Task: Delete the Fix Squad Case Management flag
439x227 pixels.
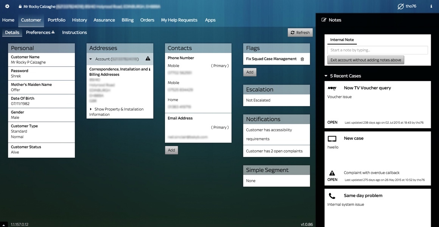Action: [x=302, y=59]
